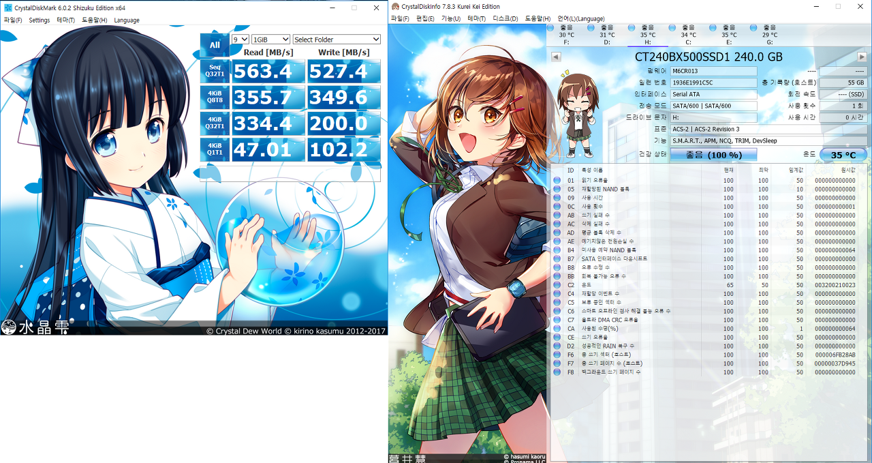The height and width of the screenshot is (463, 872).
Task: Open 도움말(H) menu in CrystalDiskMark
Action: coord(94,20)
